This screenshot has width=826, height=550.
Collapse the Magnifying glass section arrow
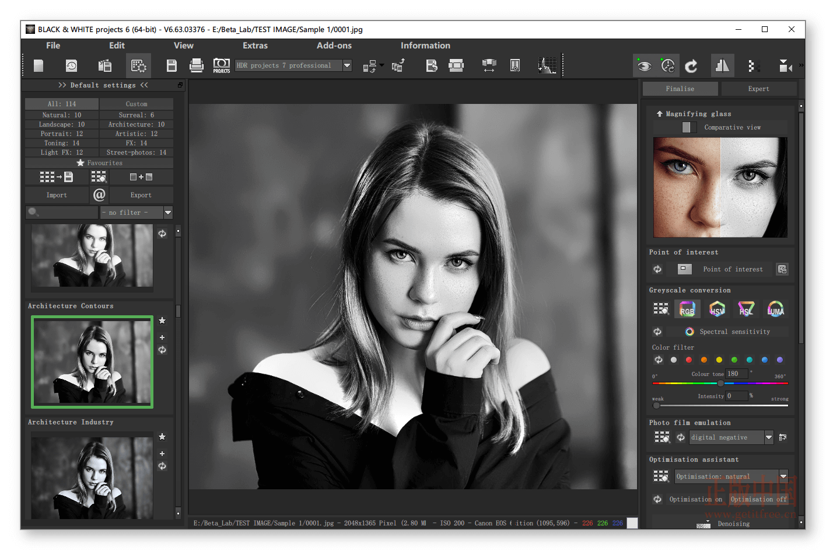click(x=659, y=114)
